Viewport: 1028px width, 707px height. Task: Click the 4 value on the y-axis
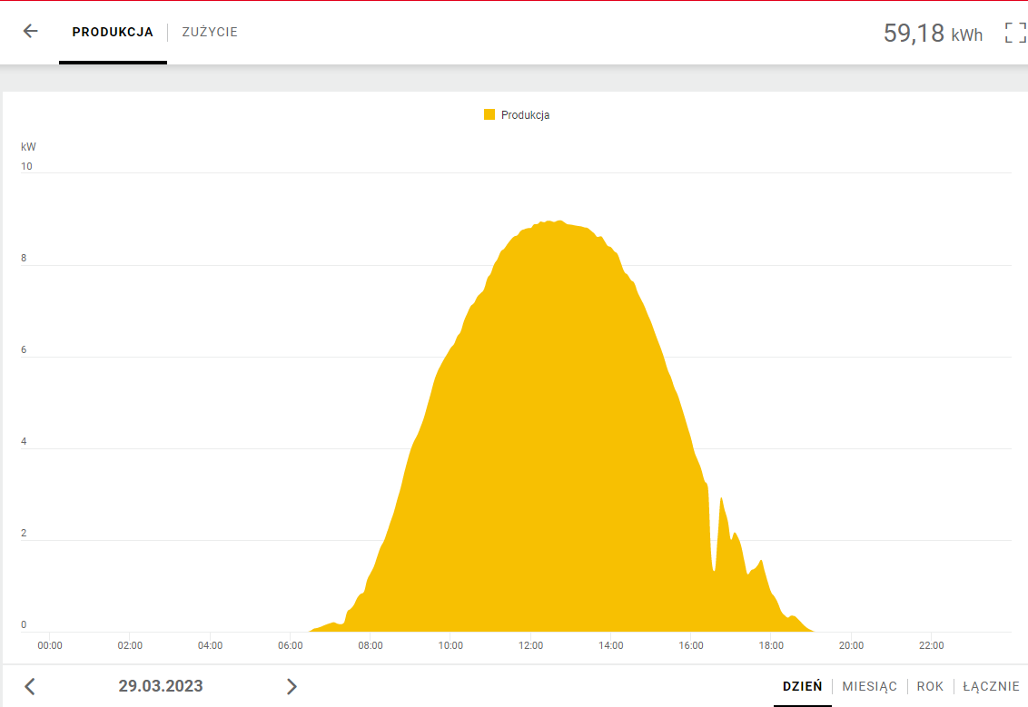coord(24,442)
